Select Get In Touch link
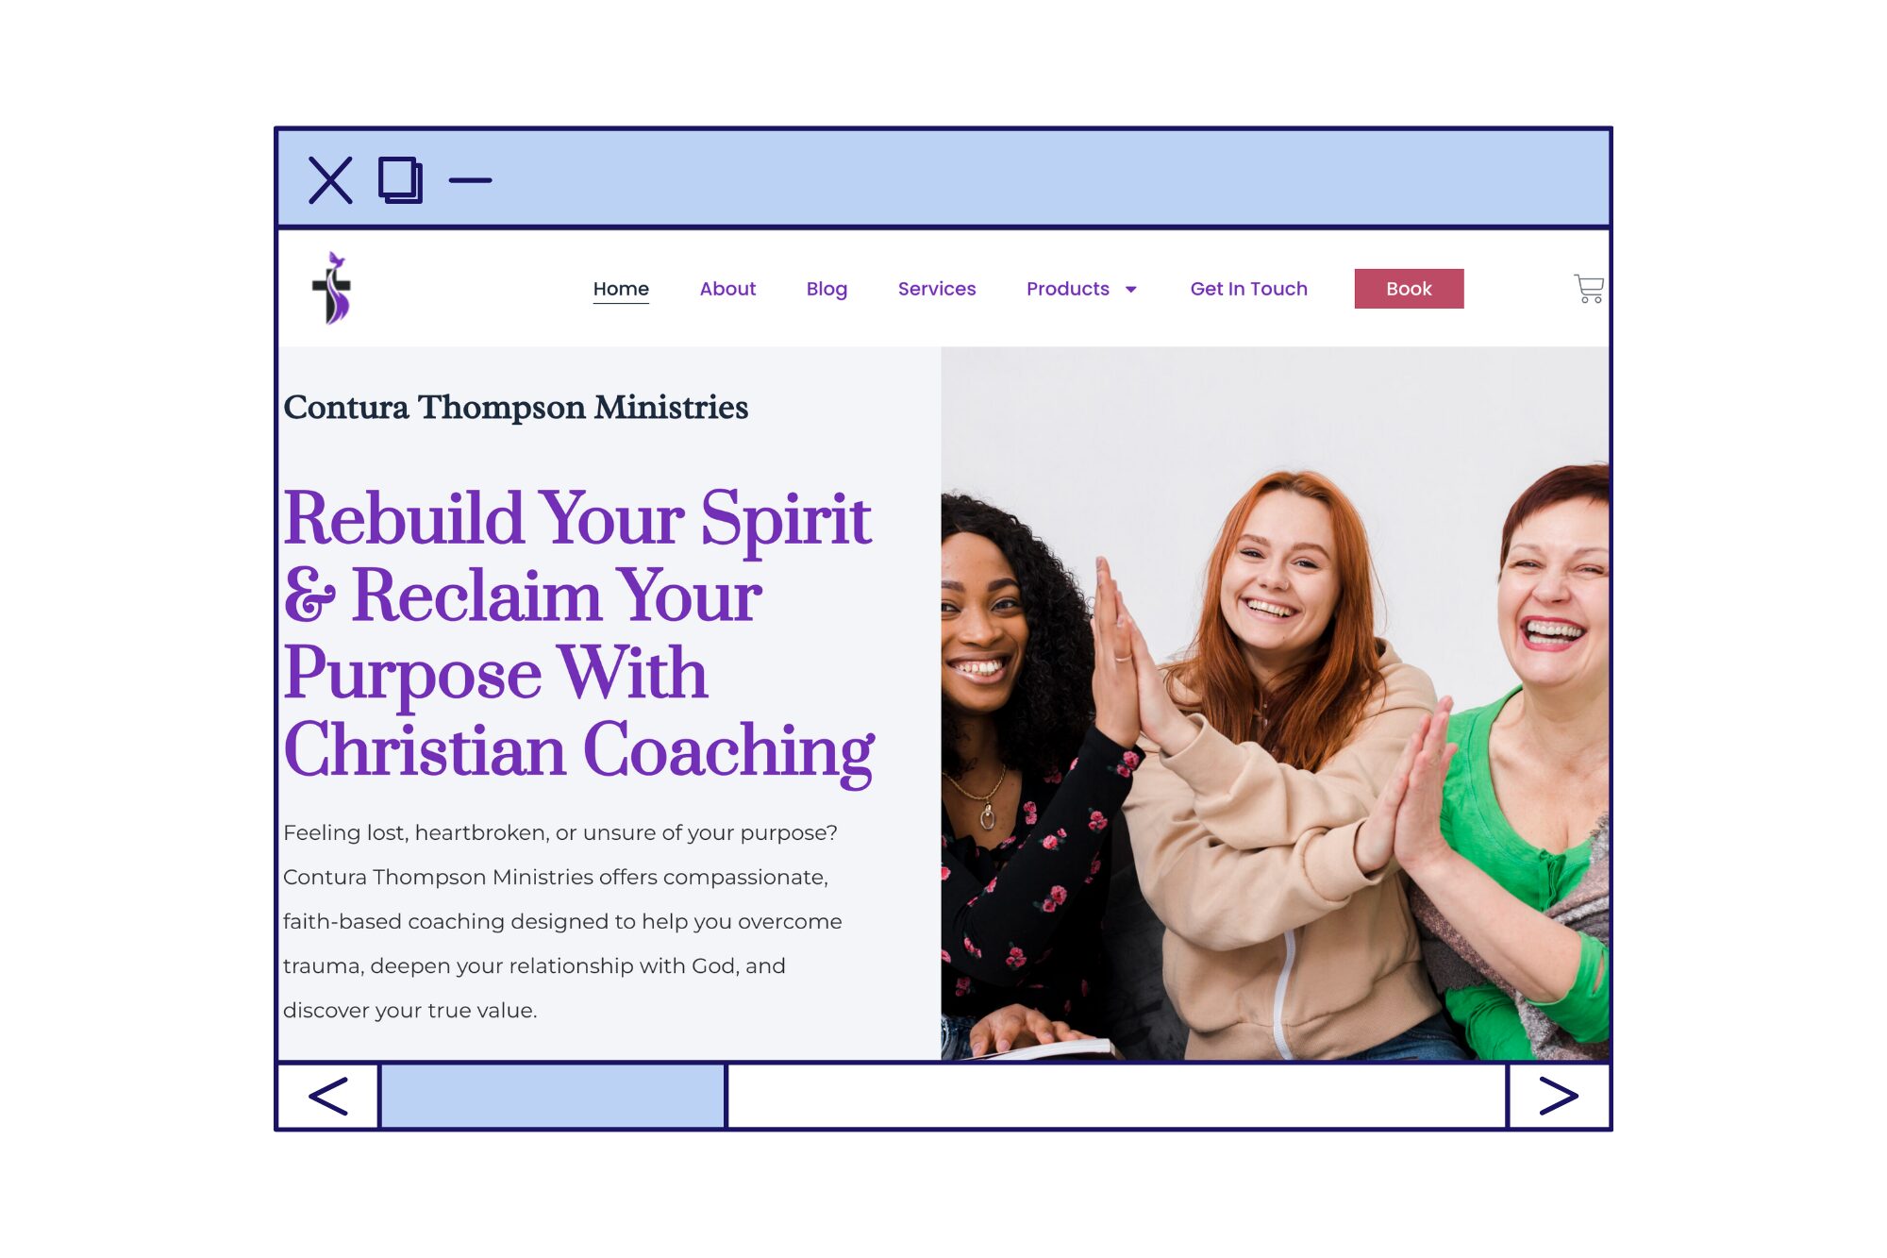This screenshot has width=1887, height=1258. (x=1248, y=289)
